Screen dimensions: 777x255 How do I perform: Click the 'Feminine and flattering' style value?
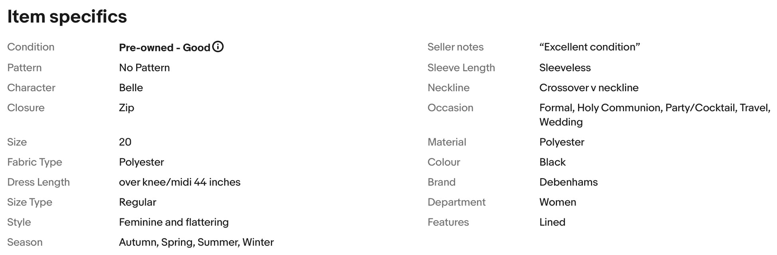[174, 222]
